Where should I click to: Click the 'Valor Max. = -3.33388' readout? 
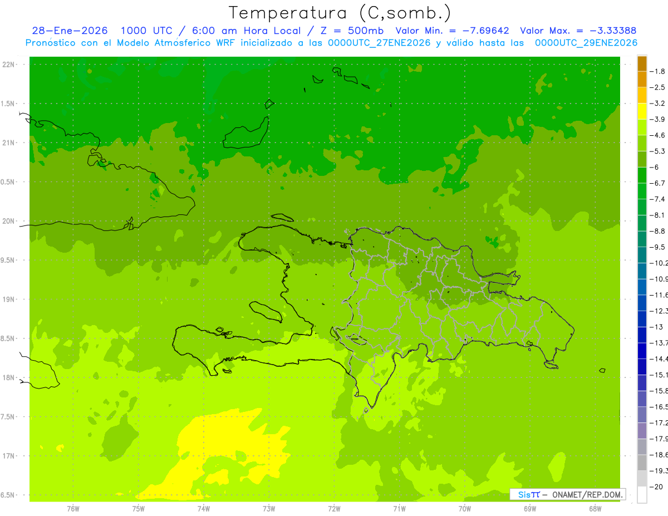tap(578, 31)
